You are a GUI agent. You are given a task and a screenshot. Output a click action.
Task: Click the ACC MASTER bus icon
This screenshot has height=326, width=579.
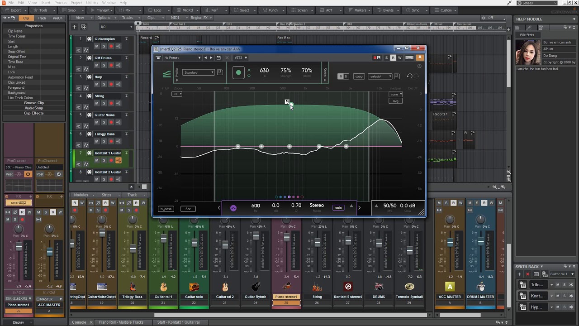(x=450, y=286)
